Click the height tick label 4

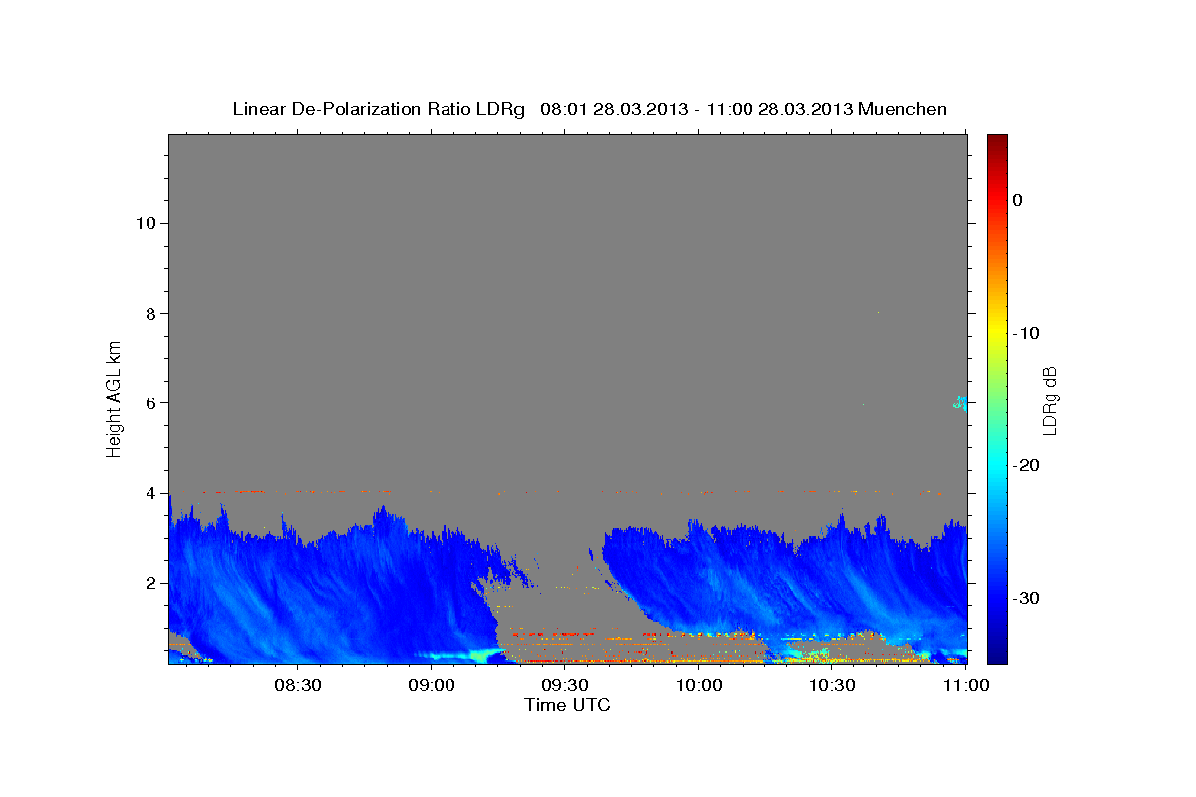(151, 493)
